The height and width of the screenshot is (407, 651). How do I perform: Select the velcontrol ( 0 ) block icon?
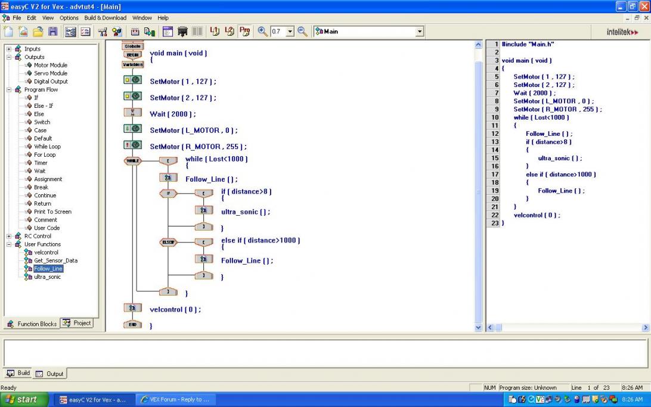point(133,308)
